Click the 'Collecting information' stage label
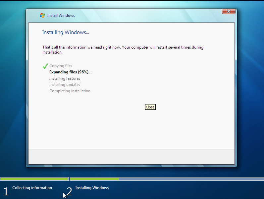This screenshot has height=199, width=264. 32,188
